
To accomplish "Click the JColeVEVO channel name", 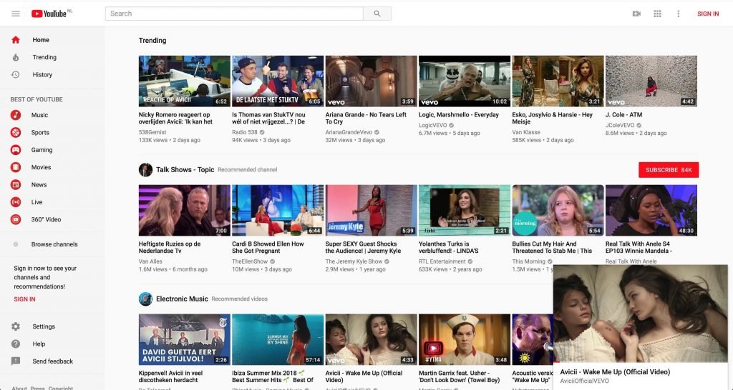I will 620,126.
